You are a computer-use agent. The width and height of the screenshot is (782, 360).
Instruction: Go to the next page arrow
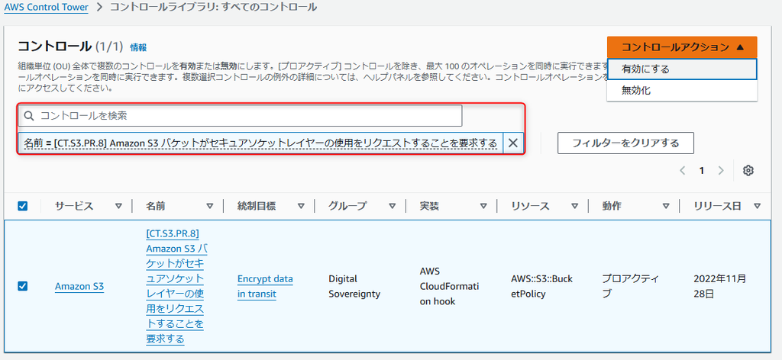pos(720,170)
